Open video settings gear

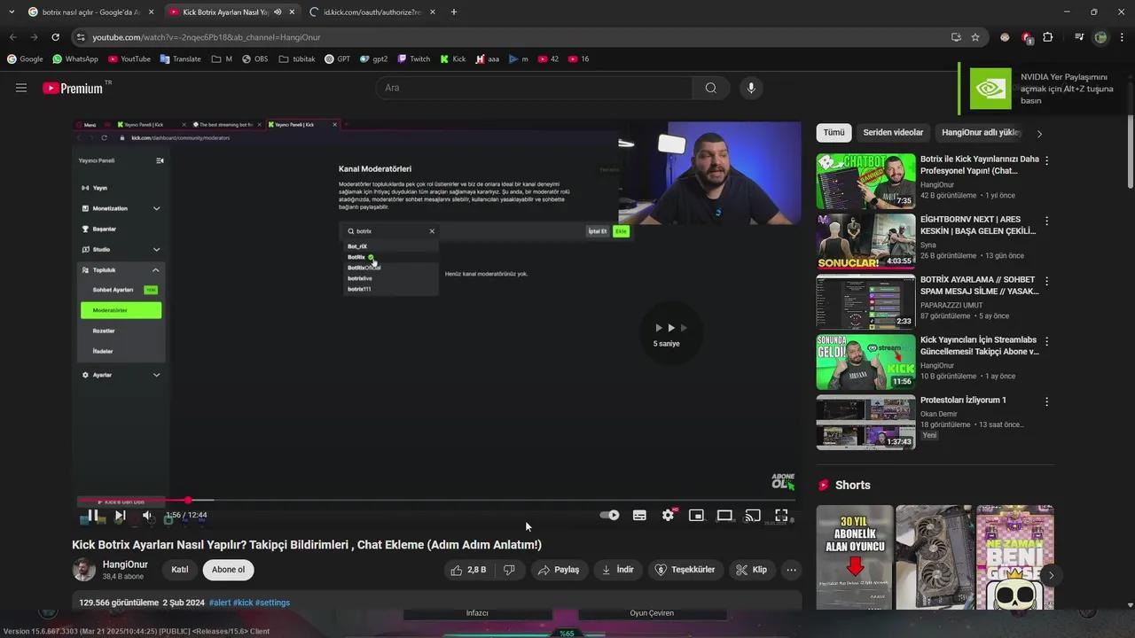(669, 515)
